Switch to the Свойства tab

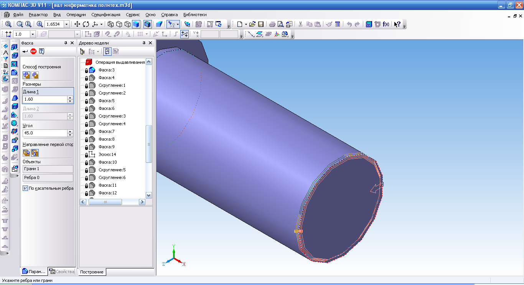[x=62, y=272]
